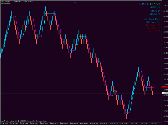Click the 1.67670 price axis label
This screenshot has width=168, height=125.
tap(165, 106)
